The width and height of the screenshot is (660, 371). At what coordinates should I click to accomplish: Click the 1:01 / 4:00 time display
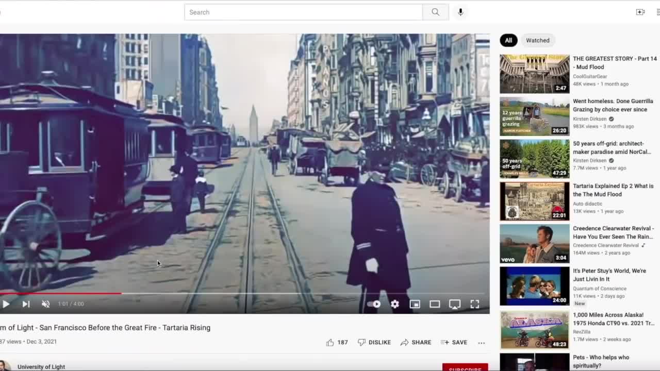(71, 304)
